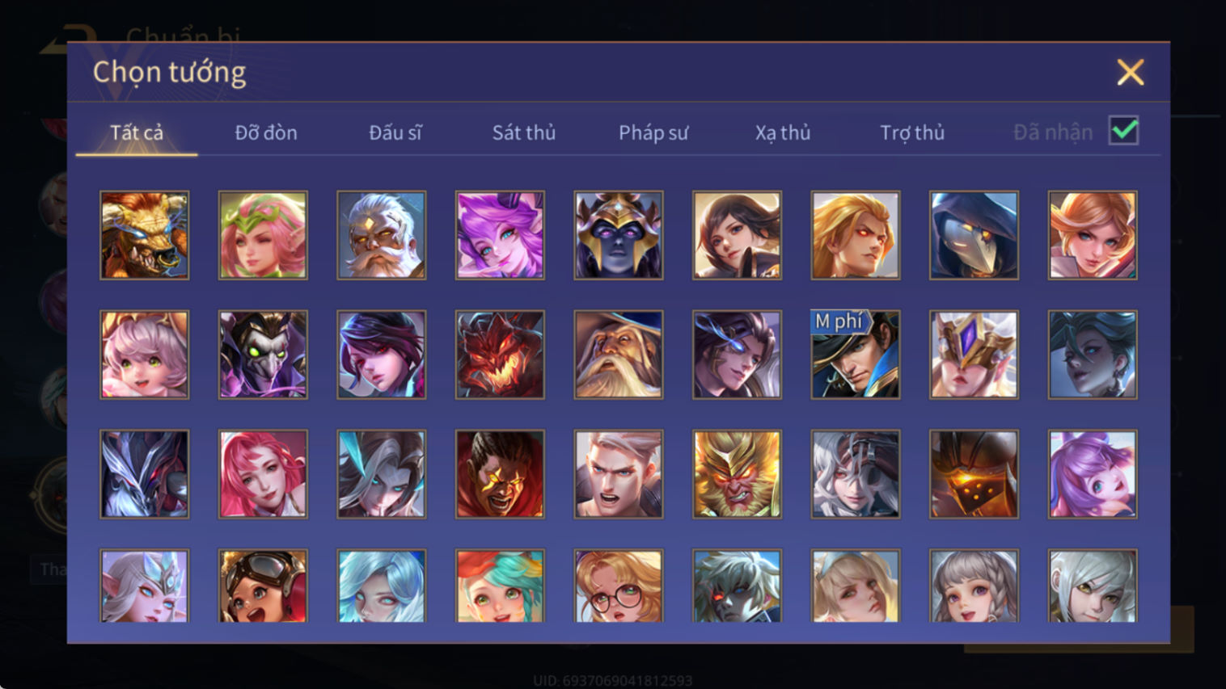Choose the hooded plague-mask hero portrait
1226x689 pixels.
pyautogui.click(x=974, y=235)
